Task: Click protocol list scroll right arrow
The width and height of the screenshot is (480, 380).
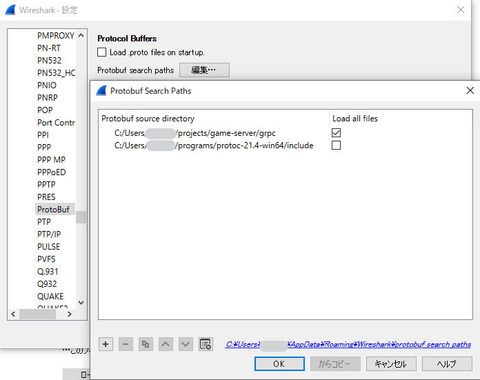Action: click(70, 314)
